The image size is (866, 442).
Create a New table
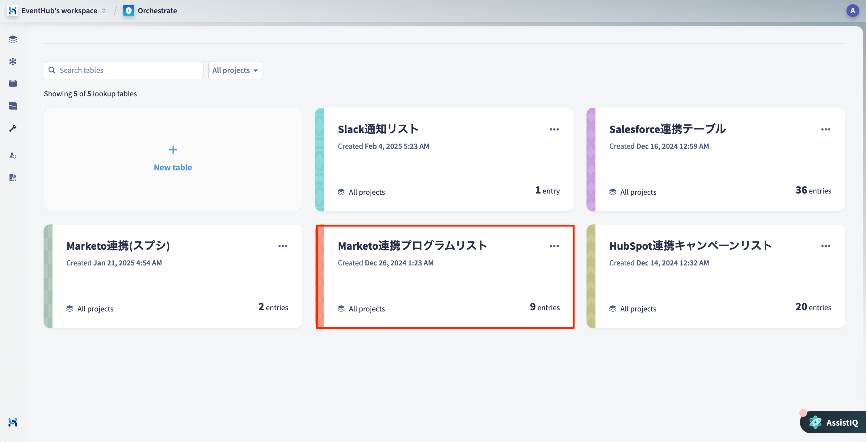[173, 160]
